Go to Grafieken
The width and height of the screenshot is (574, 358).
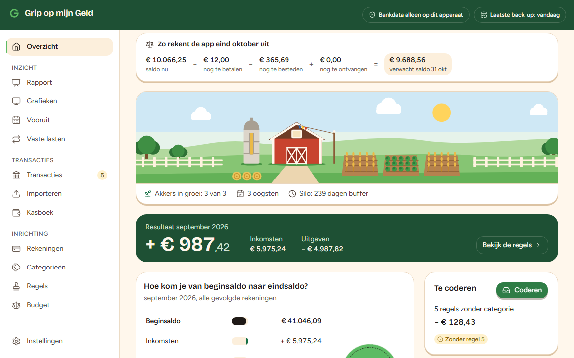coord(60,101)
